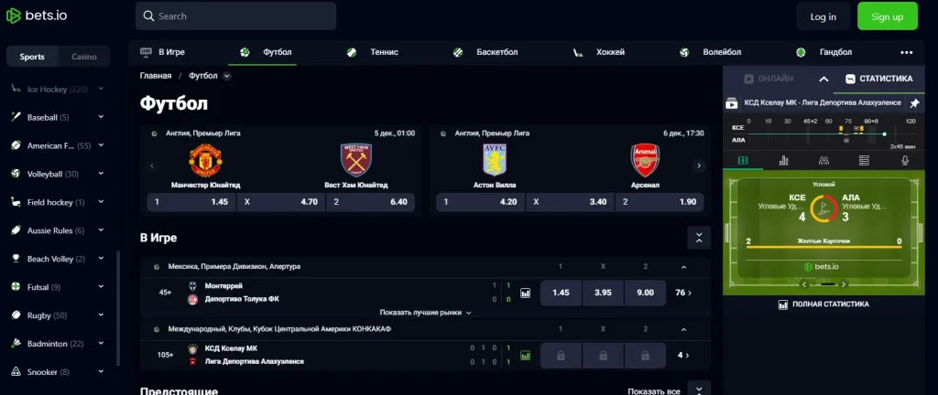Select the standings table widget tab
This screenshot has height=395, width=938.
864,161
